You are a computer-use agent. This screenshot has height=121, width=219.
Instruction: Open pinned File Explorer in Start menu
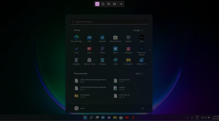point(128,61)
